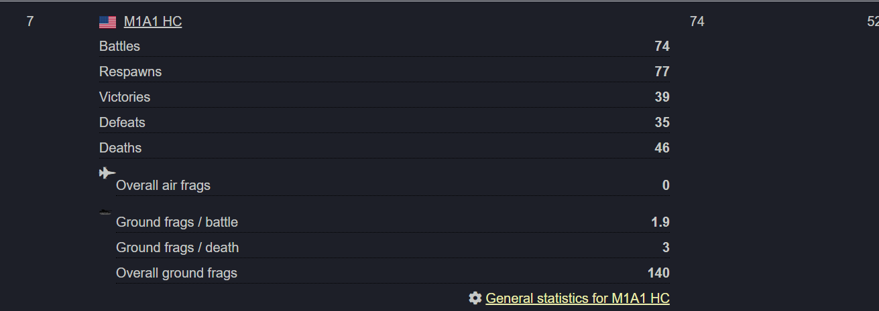Select the Victories value 39
The image size is (879, 311).
(662, 97)
